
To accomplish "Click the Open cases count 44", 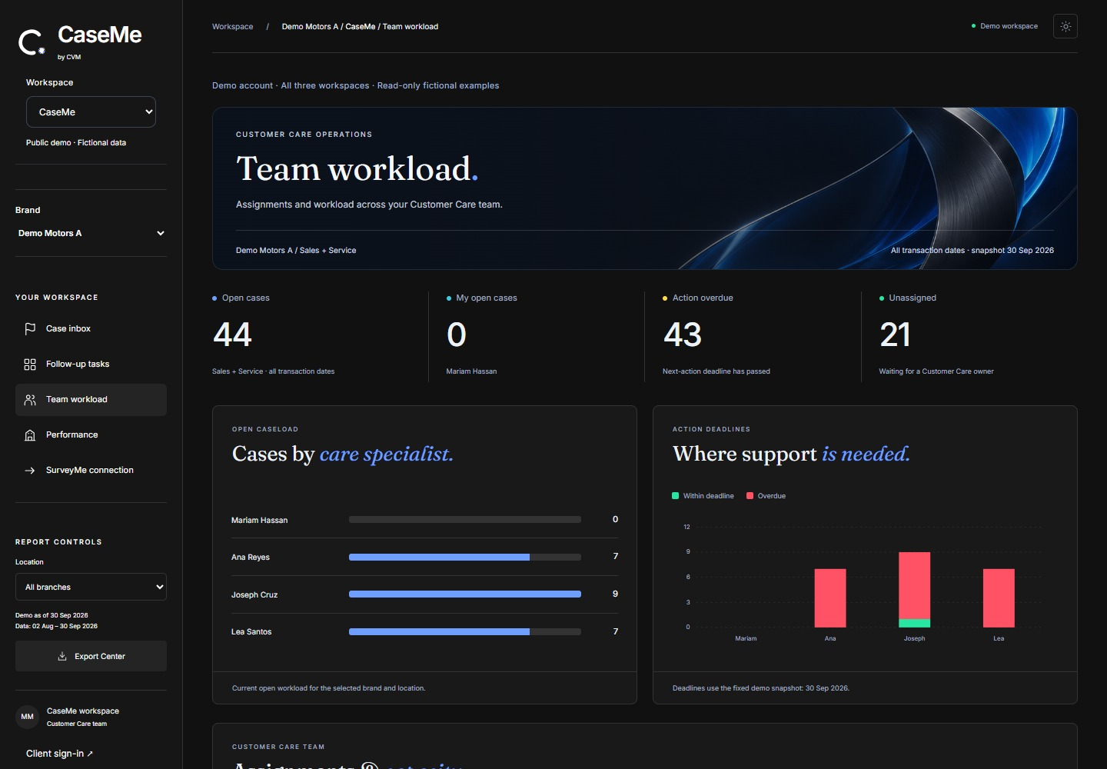I will point(232,335).
